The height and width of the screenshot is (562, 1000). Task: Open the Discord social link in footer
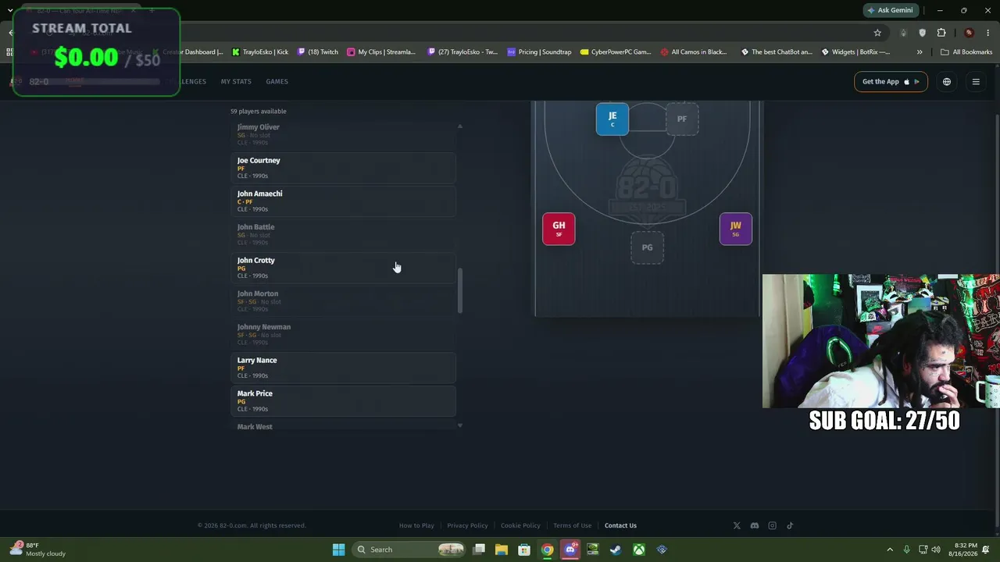coord(754,525)
